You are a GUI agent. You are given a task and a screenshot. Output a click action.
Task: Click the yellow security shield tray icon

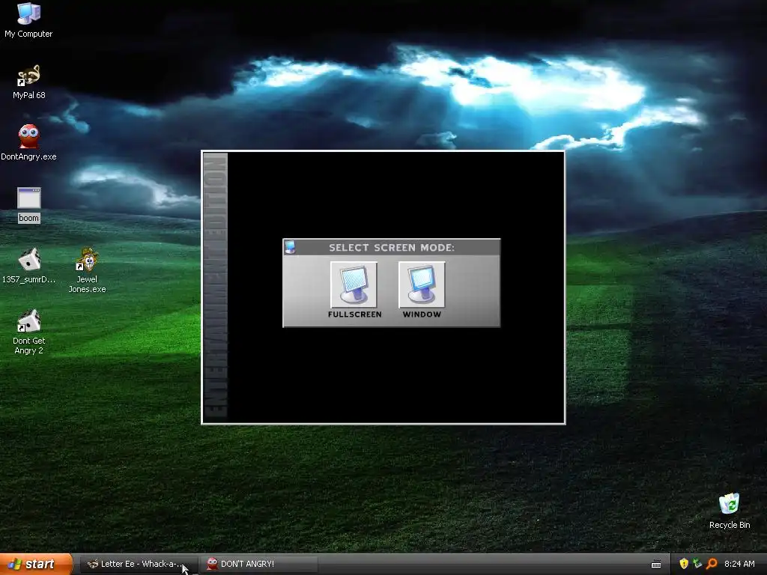(x=684, y=564)
